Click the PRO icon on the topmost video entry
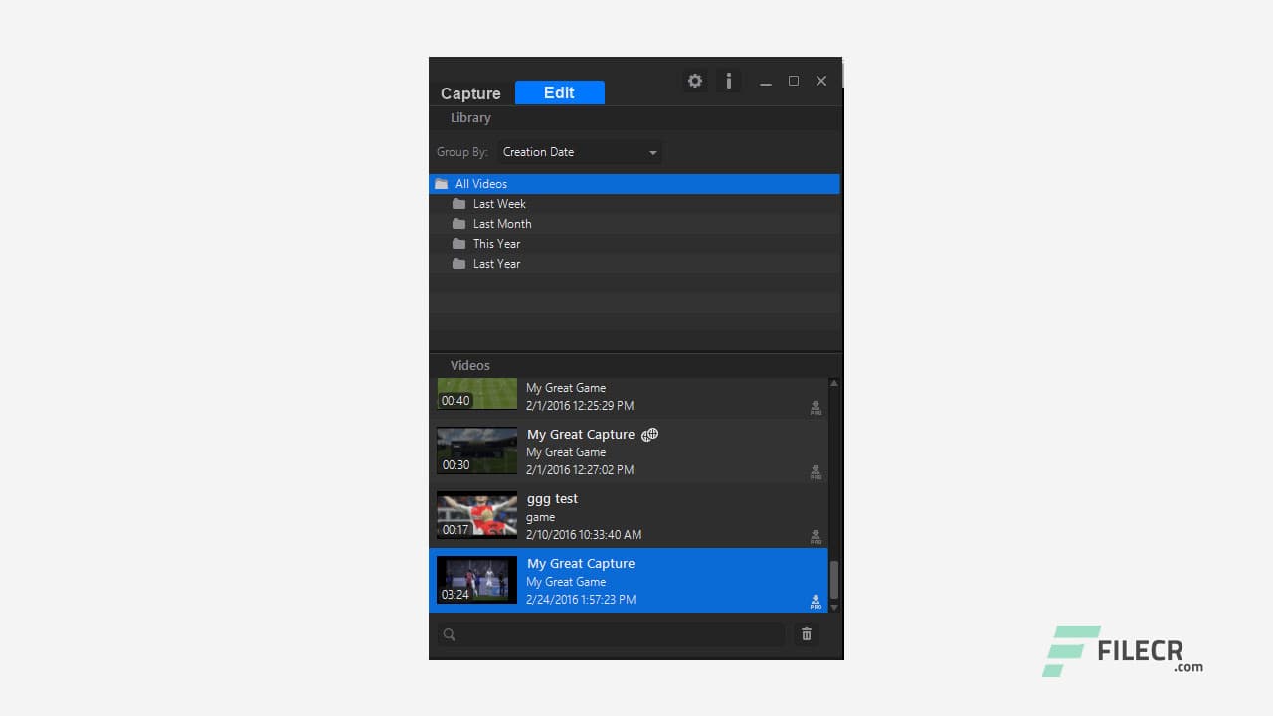Image resolution: width=1273 pixels, height=716 pixels. click(x=816, y=407)
